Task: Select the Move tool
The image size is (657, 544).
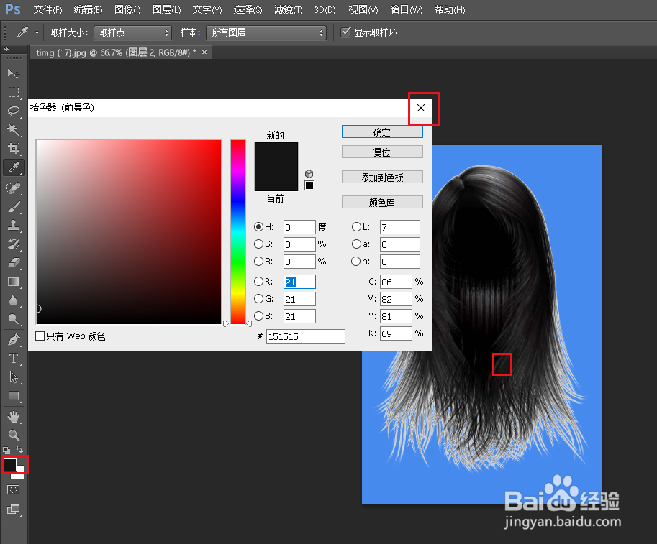Action: click(x=14, y=73)
